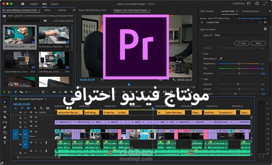272x165 pixels.
Task: Toggle V3 track output eye
Action: 36,122
